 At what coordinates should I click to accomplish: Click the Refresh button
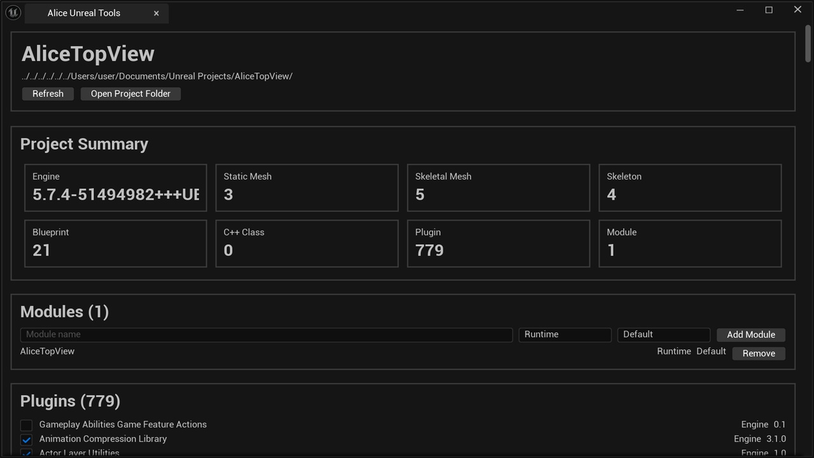(48, 94)
